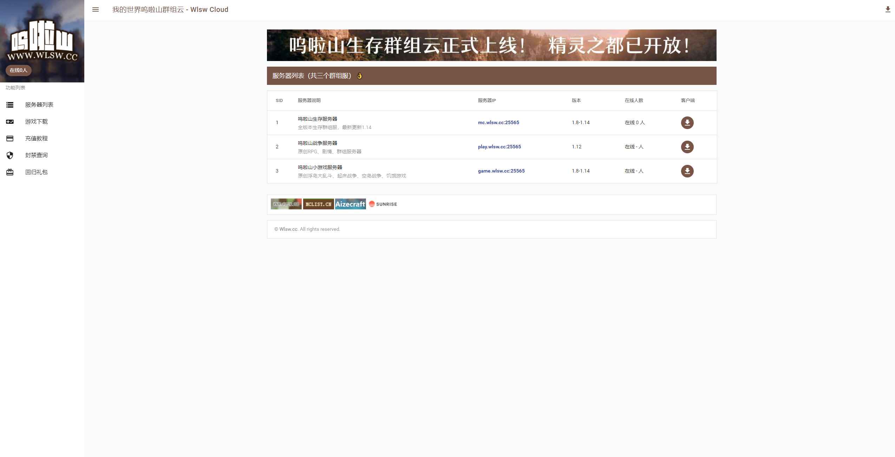Click the WWW.WLSW.CC logo image in sidebar

(x=42, y=41)
